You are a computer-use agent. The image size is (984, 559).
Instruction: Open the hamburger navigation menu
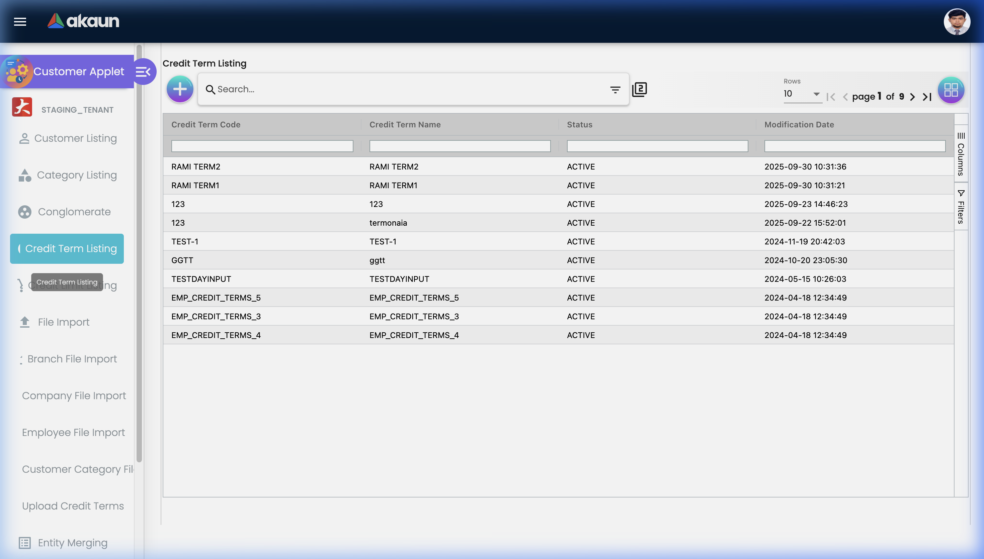coord(20,21)
